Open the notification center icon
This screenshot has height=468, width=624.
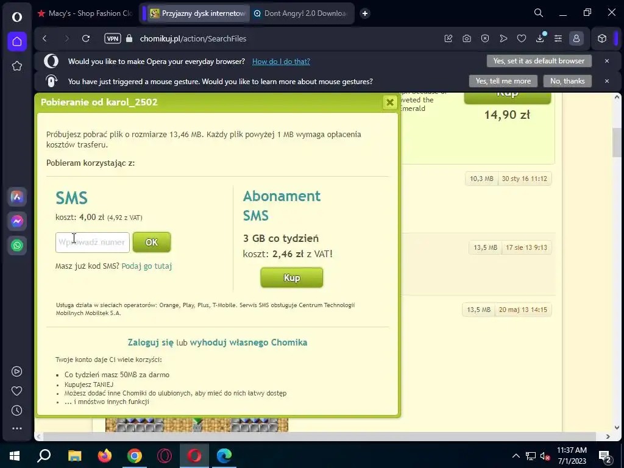[x=605, y=456]
